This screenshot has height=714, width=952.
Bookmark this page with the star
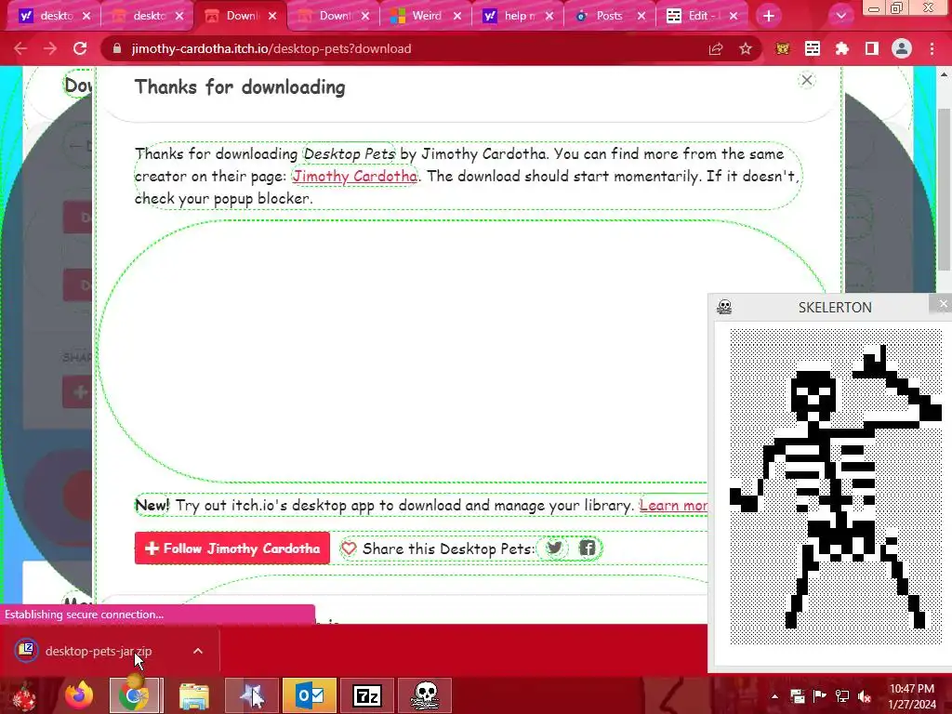click(746, 48)
